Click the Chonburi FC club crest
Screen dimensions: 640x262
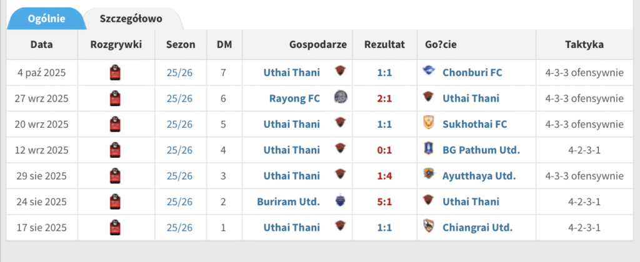[428, 72]
